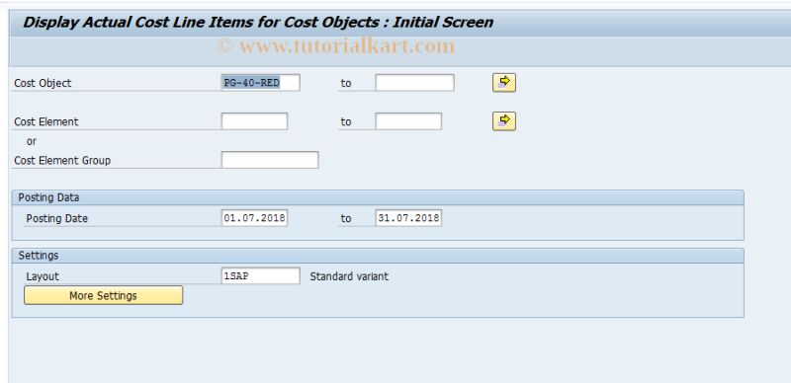The image size is (791, 383).
Task: Click the Posting Date label
Action: [57, 219]
